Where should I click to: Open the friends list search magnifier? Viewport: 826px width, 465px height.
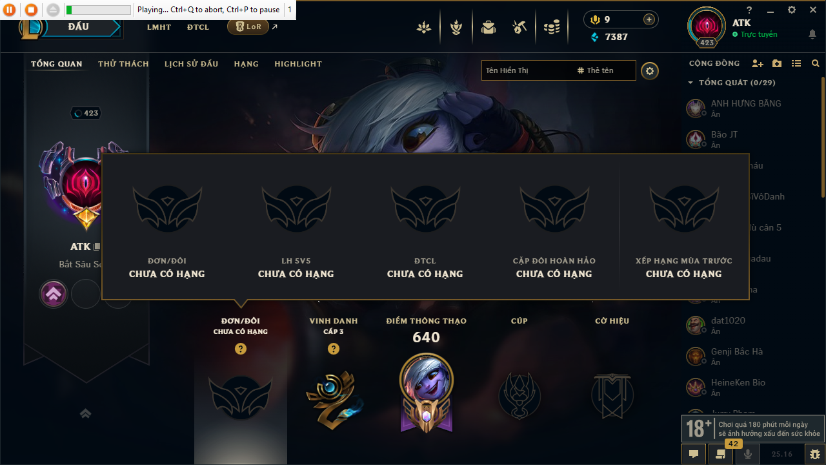(x=816, y=63)
